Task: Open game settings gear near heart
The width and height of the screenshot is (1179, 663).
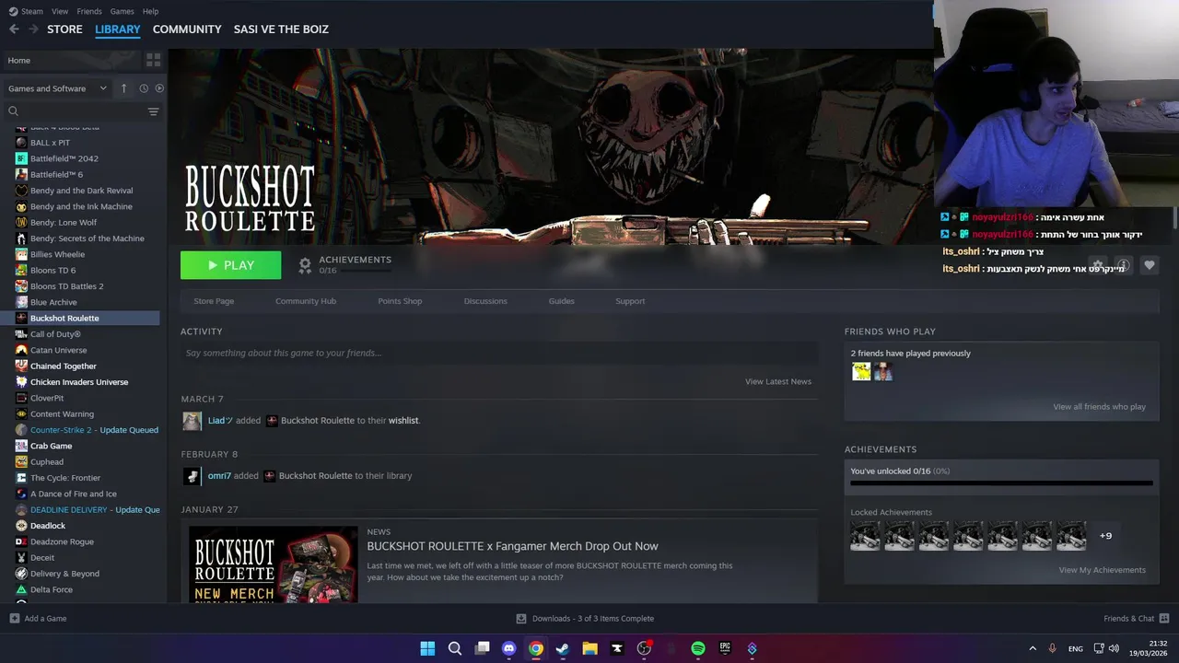Action: (x=1097, y=265)
